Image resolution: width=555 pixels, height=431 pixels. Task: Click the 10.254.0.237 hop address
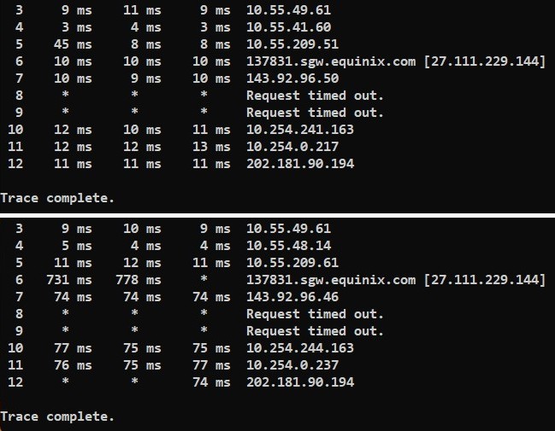pos(292,365)
